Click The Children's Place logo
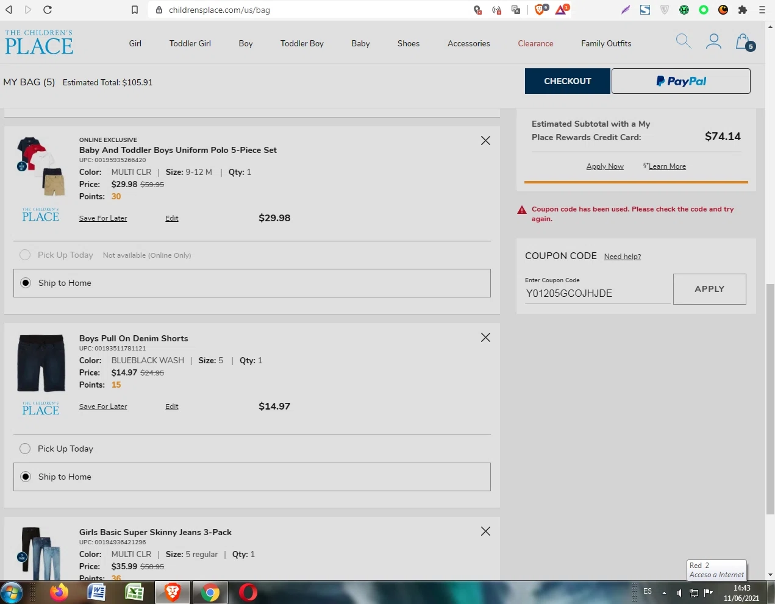775x604 pixels. pos(39,42)
